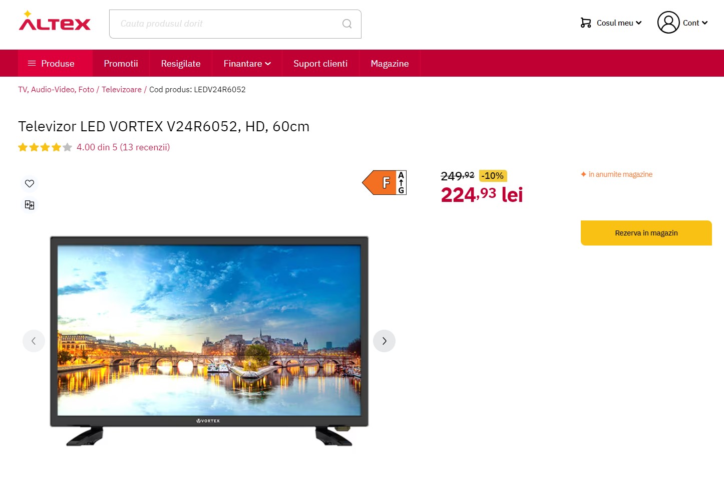
Task: Expand the Cosul meu dropdown
Action: click(x=619, y=23)
